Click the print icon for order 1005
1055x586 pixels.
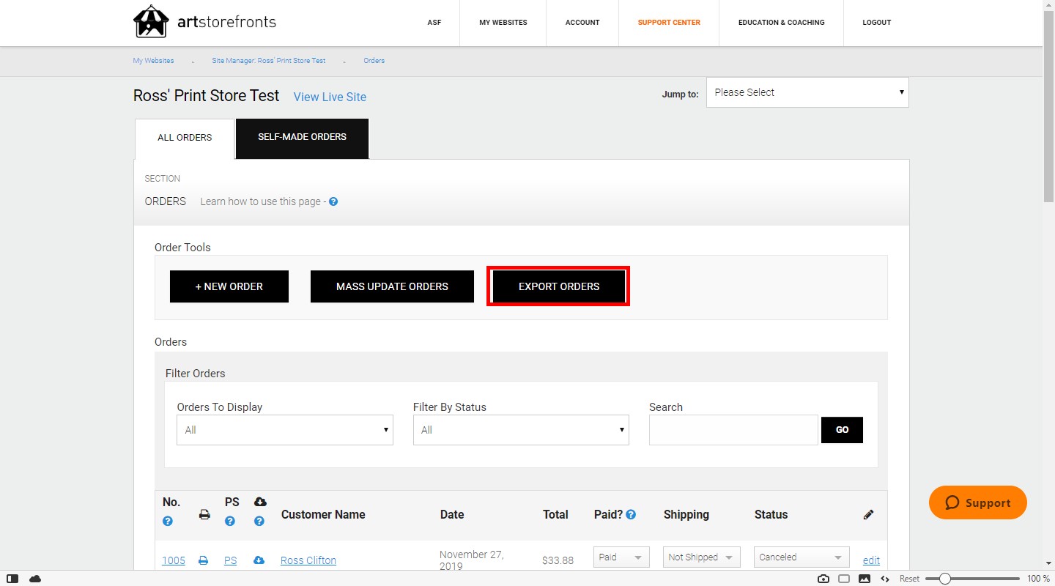tap(204, 560)
